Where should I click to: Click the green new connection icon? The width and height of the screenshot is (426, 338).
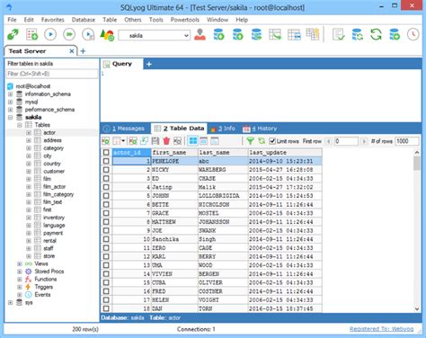13,34
